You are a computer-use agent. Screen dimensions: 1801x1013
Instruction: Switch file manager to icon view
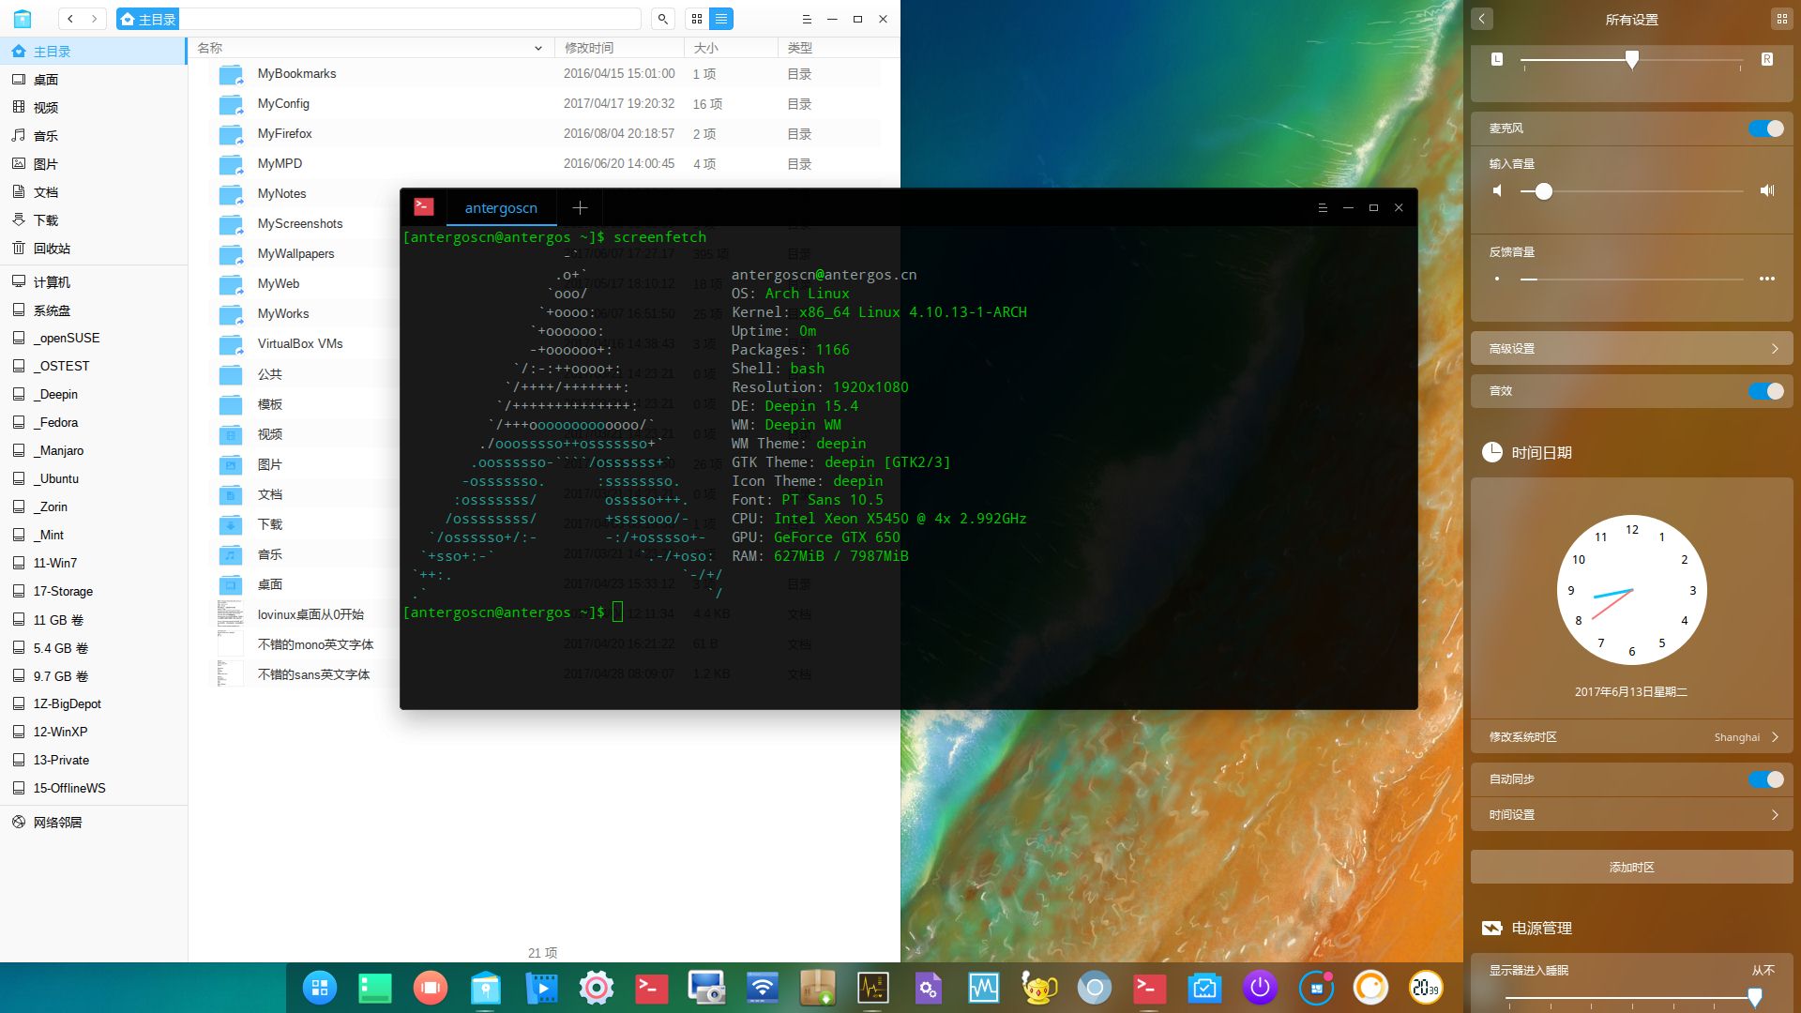click(x=697, y=19)
